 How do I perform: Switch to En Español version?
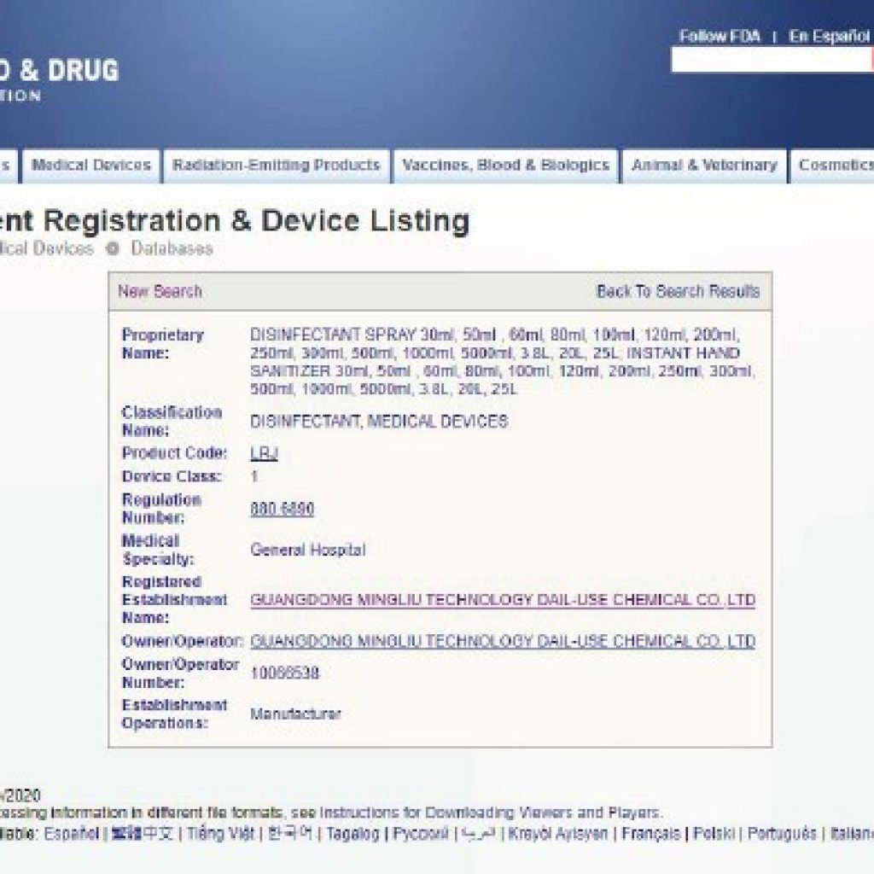[829, 37]
